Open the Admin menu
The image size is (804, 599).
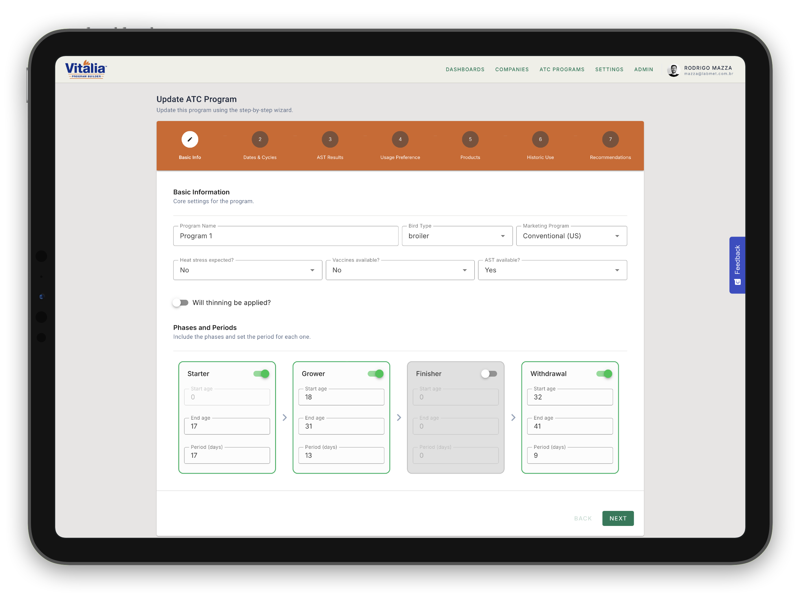tap(644, 70)
